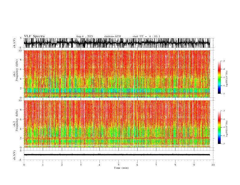Click inside the ch.1 spectrogram panel
Viewport: 240px width, 185px height.
point(117,74)
